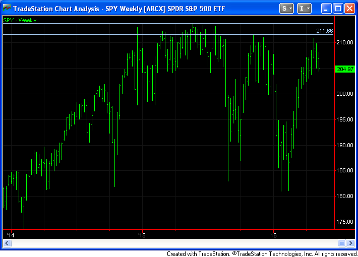Open the I interval-link dropdown button
The image size is (358, 257).
[304, 9]
